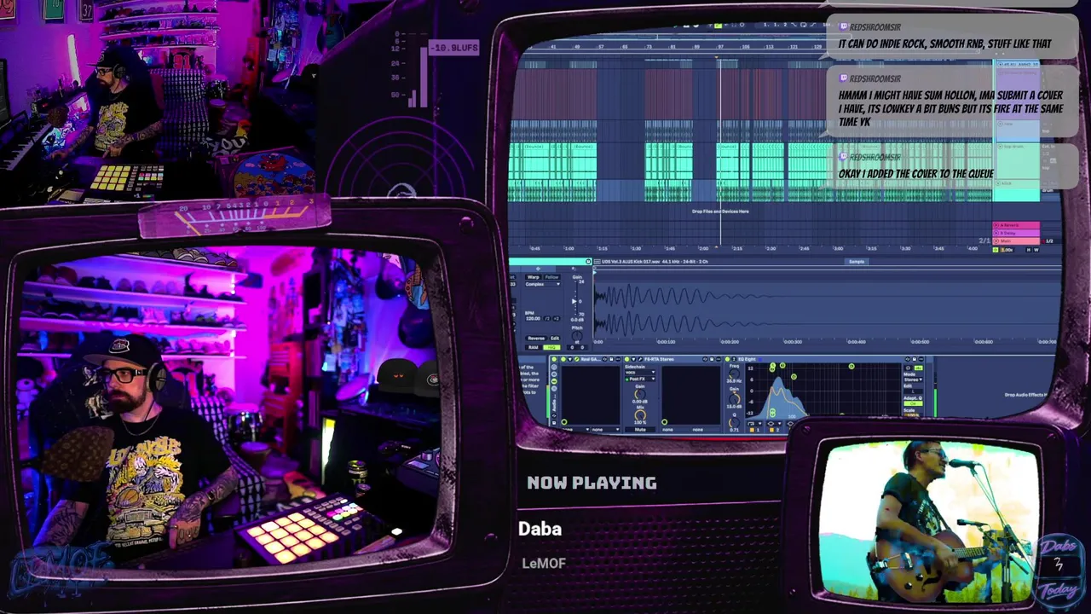Image resolution: width=1091 pixels, height=614 pixels.
Task: Click the clip activator icon beside the sample name
Action: (x=588, y=262)
